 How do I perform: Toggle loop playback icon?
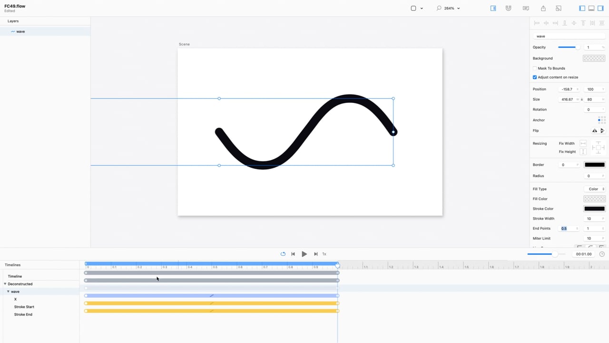coord(283,254)
